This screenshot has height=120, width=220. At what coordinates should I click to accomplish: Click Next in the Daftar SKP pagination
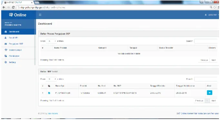click(x=214, y=101)
